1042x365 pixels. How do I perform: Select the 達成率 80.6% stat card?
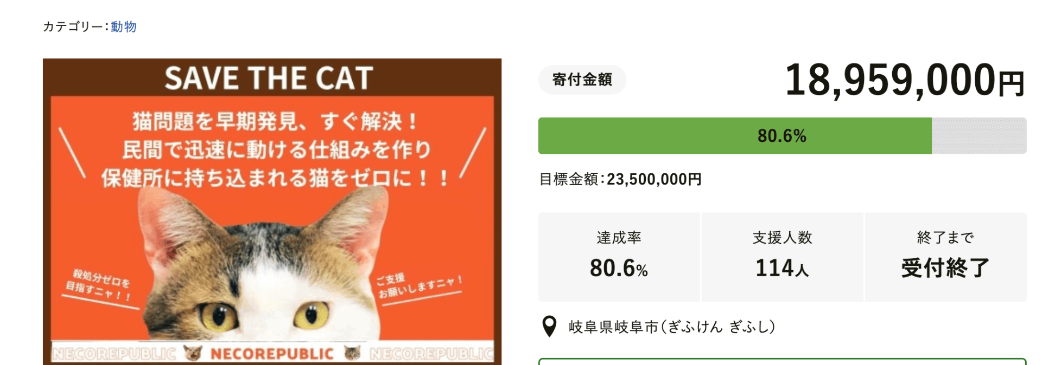619,257
